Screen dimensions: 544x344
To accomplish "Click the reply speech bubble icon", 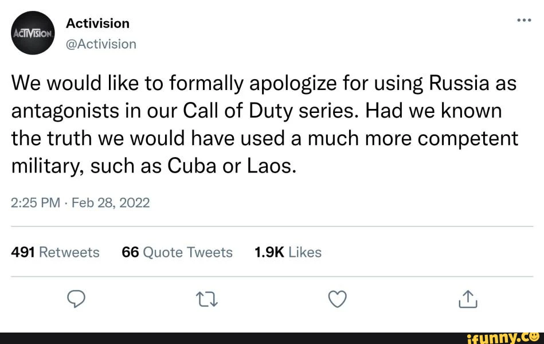I will coord(76,298).
